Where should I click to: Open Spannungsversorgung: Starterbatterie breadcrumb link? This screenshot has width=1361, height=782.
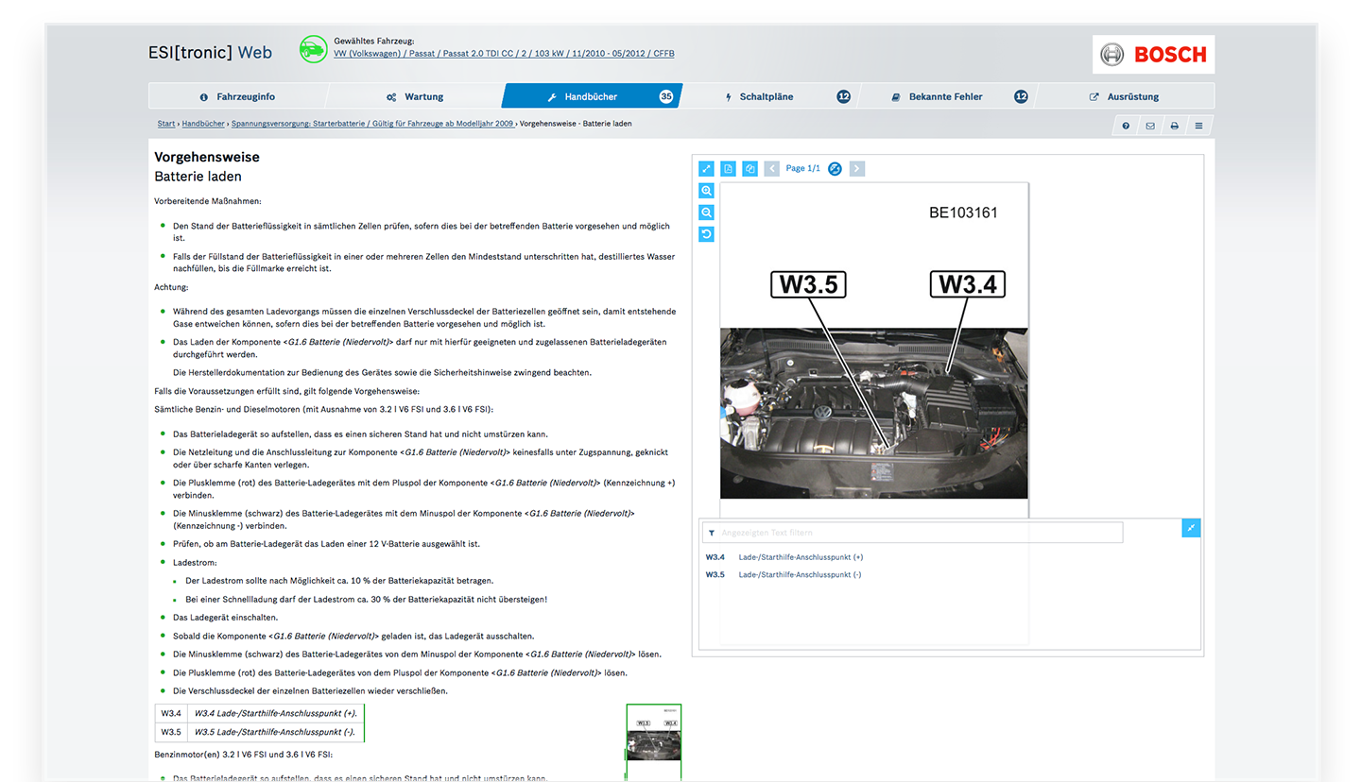coord(372,124)
